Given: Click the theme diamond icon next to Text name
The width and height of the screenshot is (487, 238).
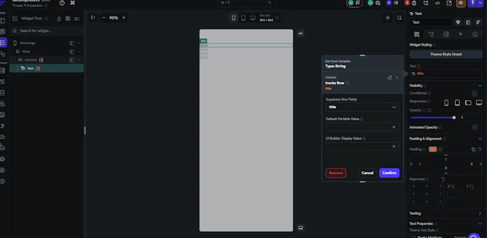Looking at the screenshot, I should 458,22.
